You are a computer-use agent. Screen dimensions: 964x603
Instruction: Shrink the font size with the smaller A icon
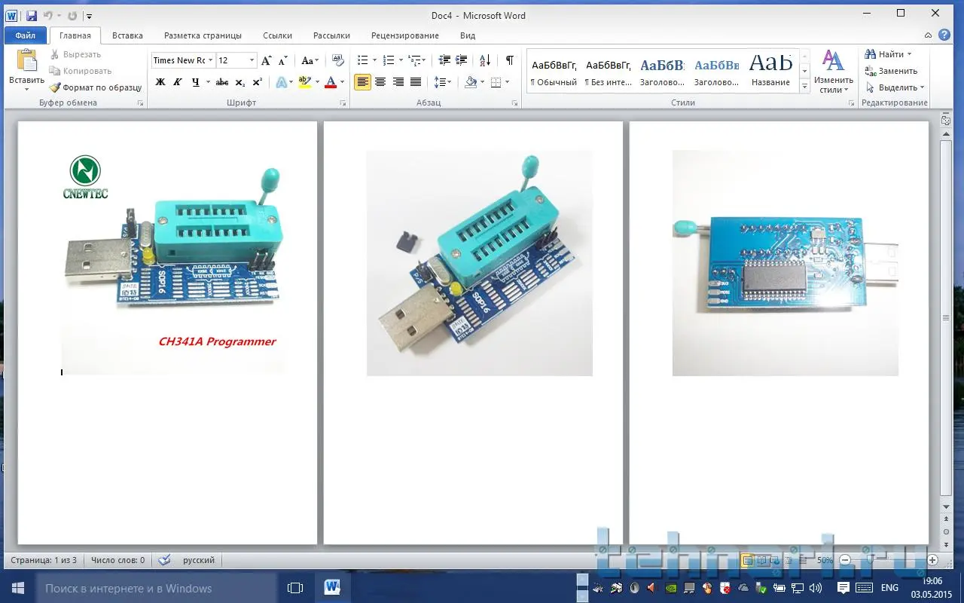point(282,60)
